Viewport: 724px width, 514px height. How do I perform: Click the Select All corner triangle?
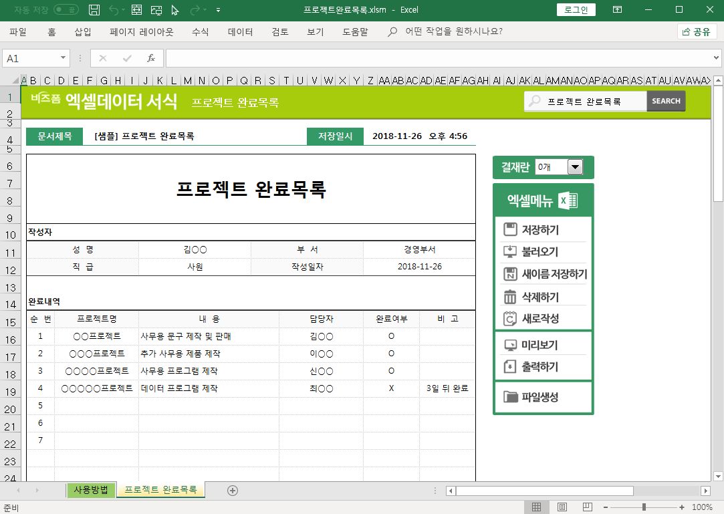(x=15, y=80)
